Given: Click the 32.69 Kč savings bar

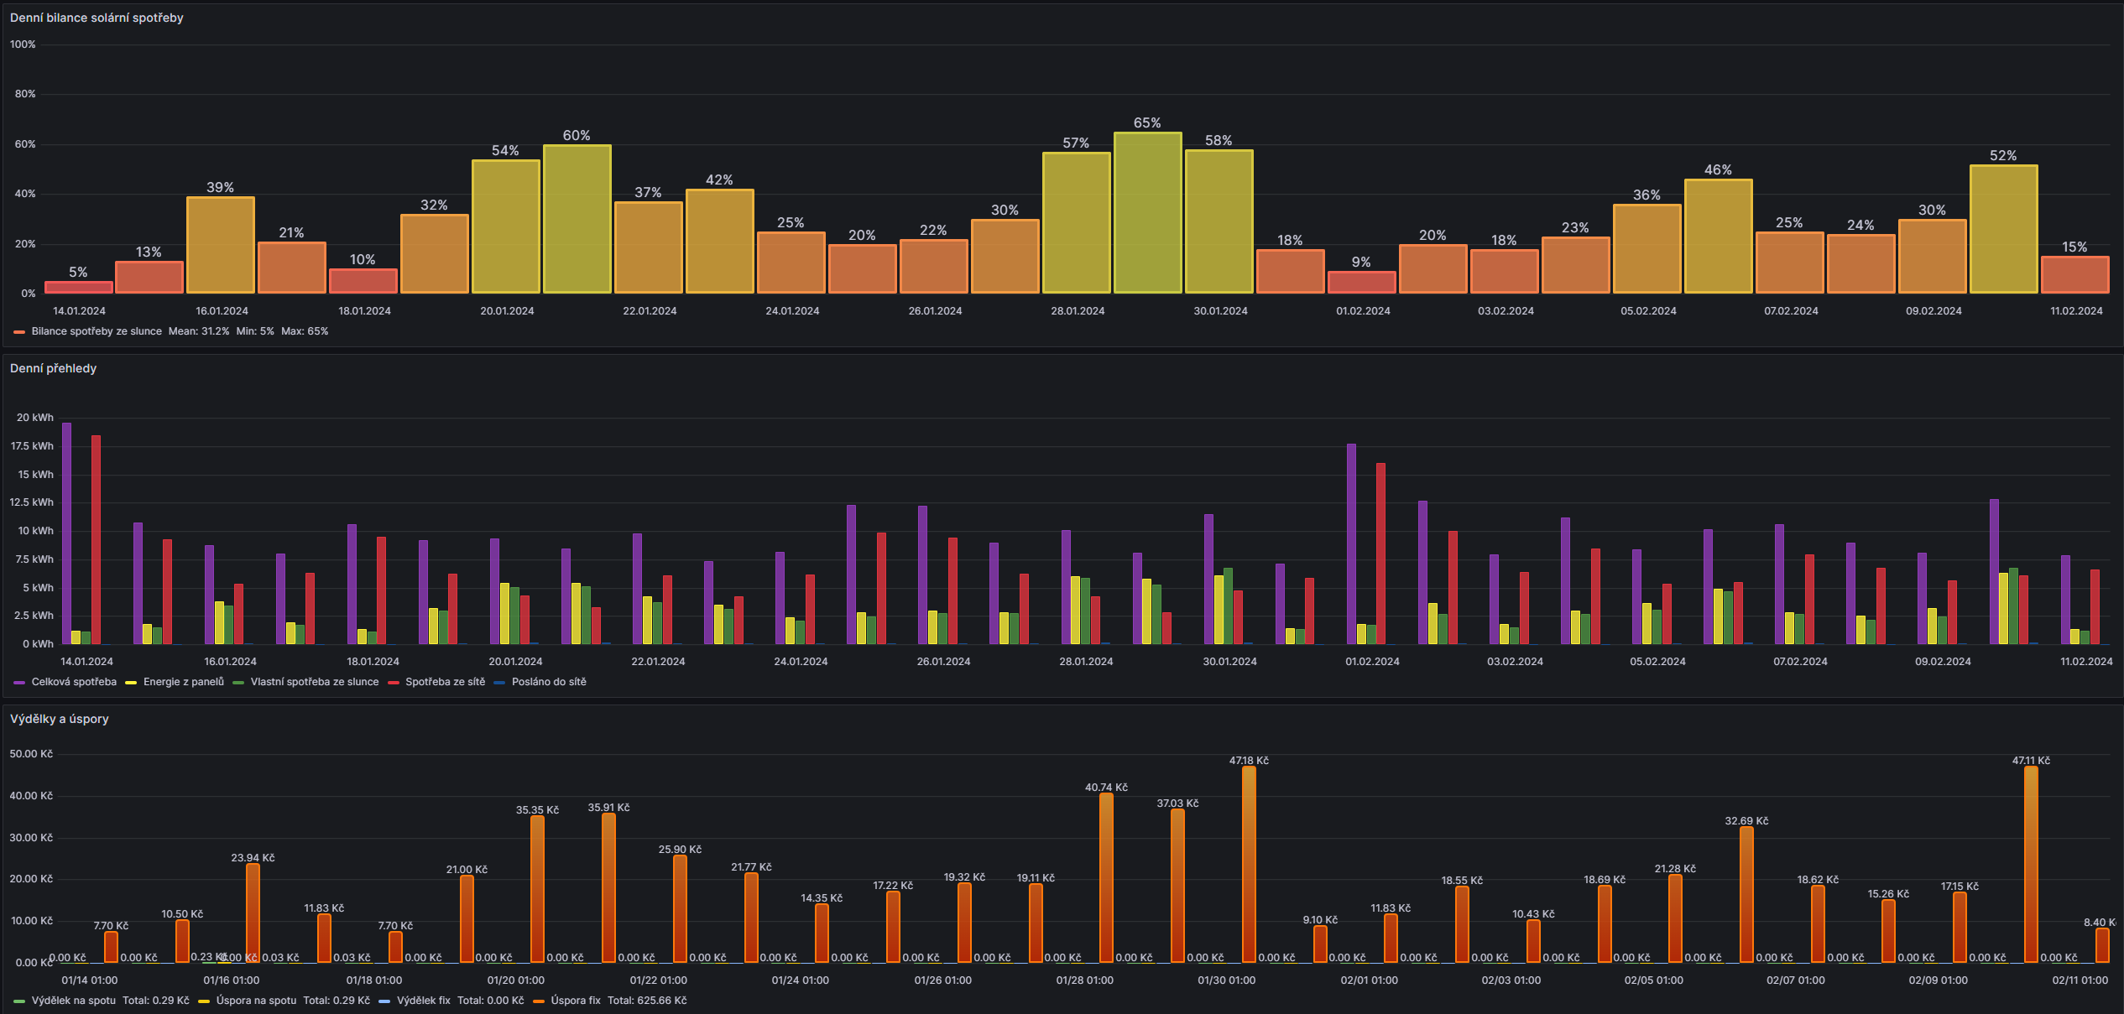Looking at the screenshot, I should pyautogui.click(x=1746, y=895).
